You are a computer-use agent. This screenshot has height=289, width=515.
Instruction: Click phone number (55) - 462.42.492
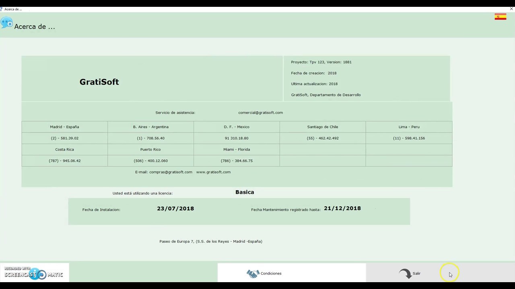point(323,138)
